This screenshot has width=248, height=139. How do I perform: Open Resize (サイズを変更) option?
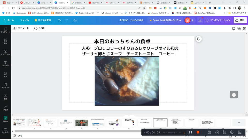[x=43, y=20]
